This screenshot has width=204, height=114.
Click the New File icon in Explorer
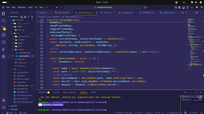[21, 17]
